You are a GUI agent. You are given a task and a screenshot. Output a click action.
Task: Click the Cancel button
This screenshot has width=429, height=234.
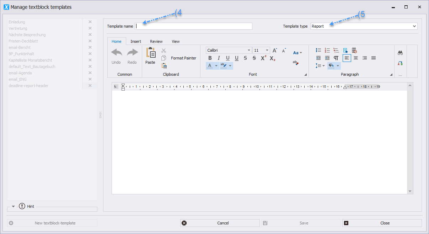click(220, 223)
